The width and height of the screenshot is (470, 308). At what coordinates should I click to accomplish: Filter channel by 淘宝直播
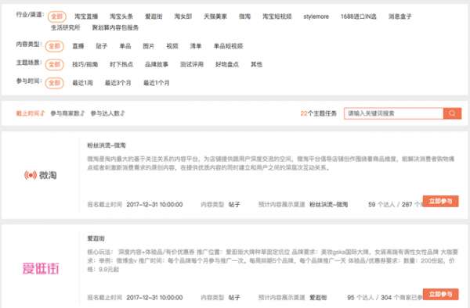click(x=86, y=16)
